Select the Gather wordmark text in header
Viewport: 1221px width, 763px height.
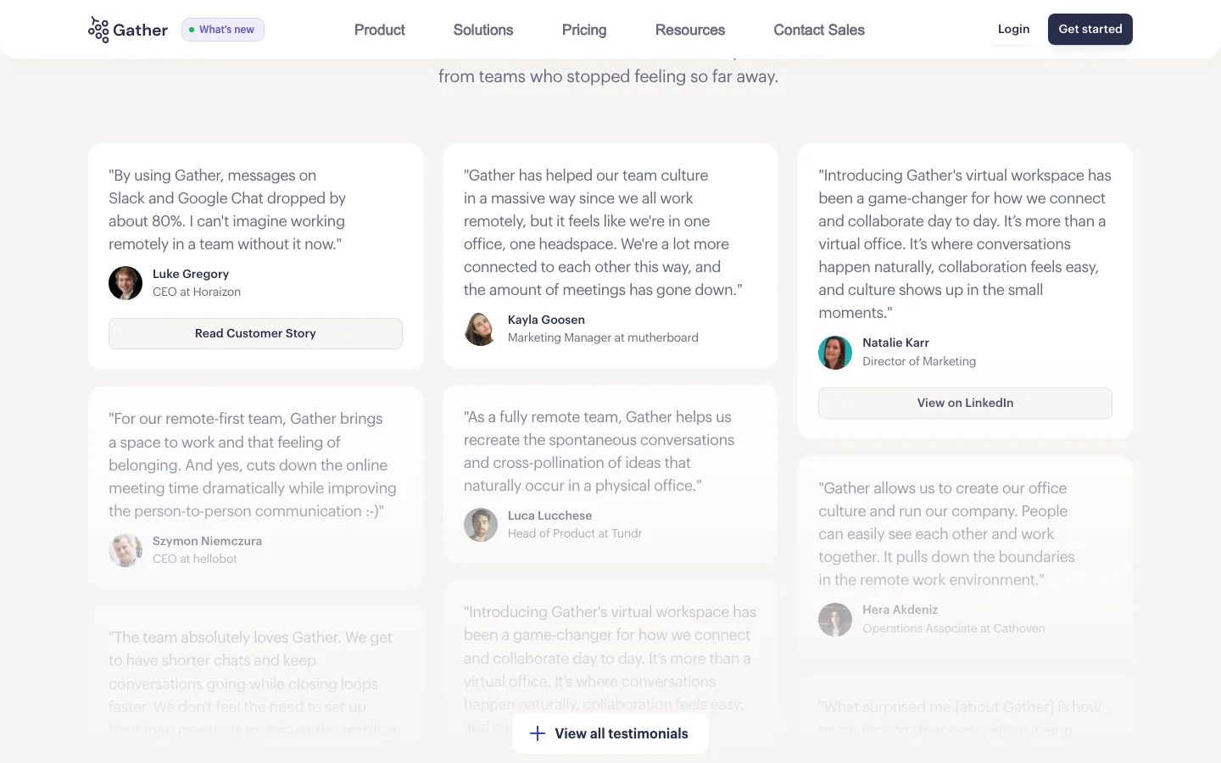pyautogui.click(x=141, y=31)
